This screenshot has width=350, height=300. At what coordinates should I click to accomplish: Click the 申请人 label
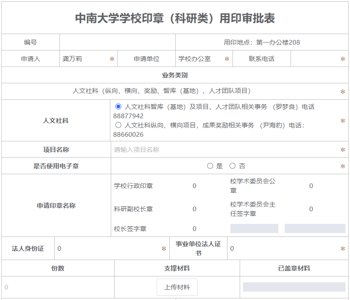pyautogui.click(x=31, y=58)
